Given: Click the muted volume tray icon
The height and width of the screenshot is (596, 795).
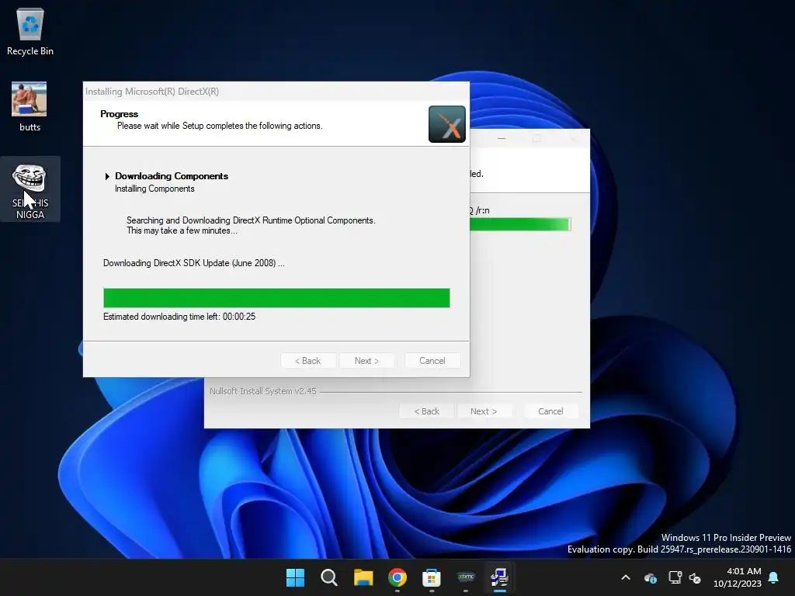Looking at the screenshot, I should tap(695, 577).
